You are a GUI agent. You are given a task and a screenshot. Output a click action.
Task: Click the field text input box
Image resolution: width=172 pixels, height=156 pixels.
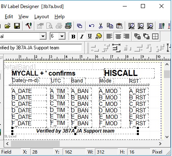(41, 48)
